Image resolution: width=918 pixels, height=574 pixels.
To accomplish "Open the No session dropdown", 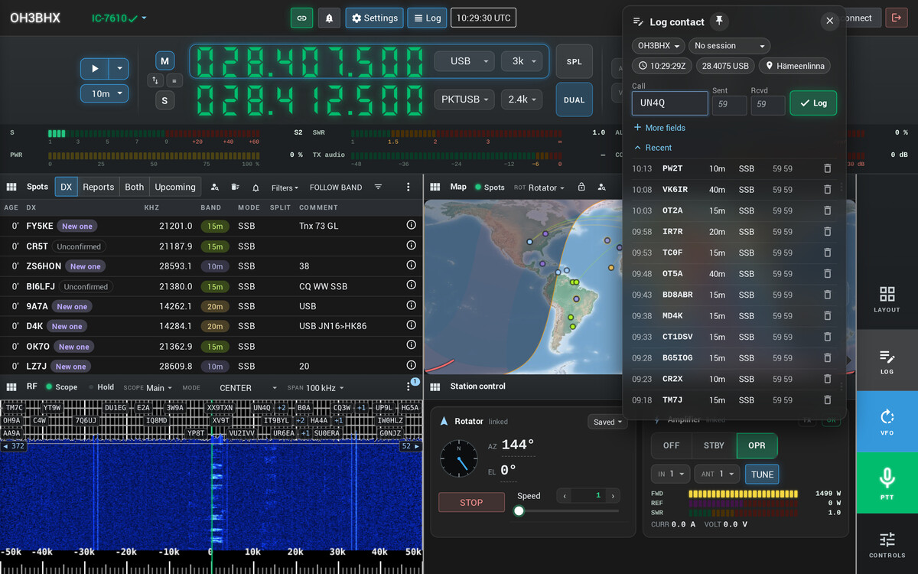I will [x=728, y=46].
